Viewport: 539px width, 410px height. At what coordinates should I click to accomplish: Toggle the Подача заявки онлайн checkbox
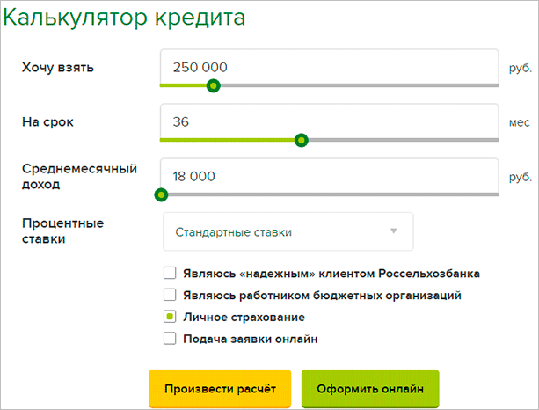pos(171,339)
